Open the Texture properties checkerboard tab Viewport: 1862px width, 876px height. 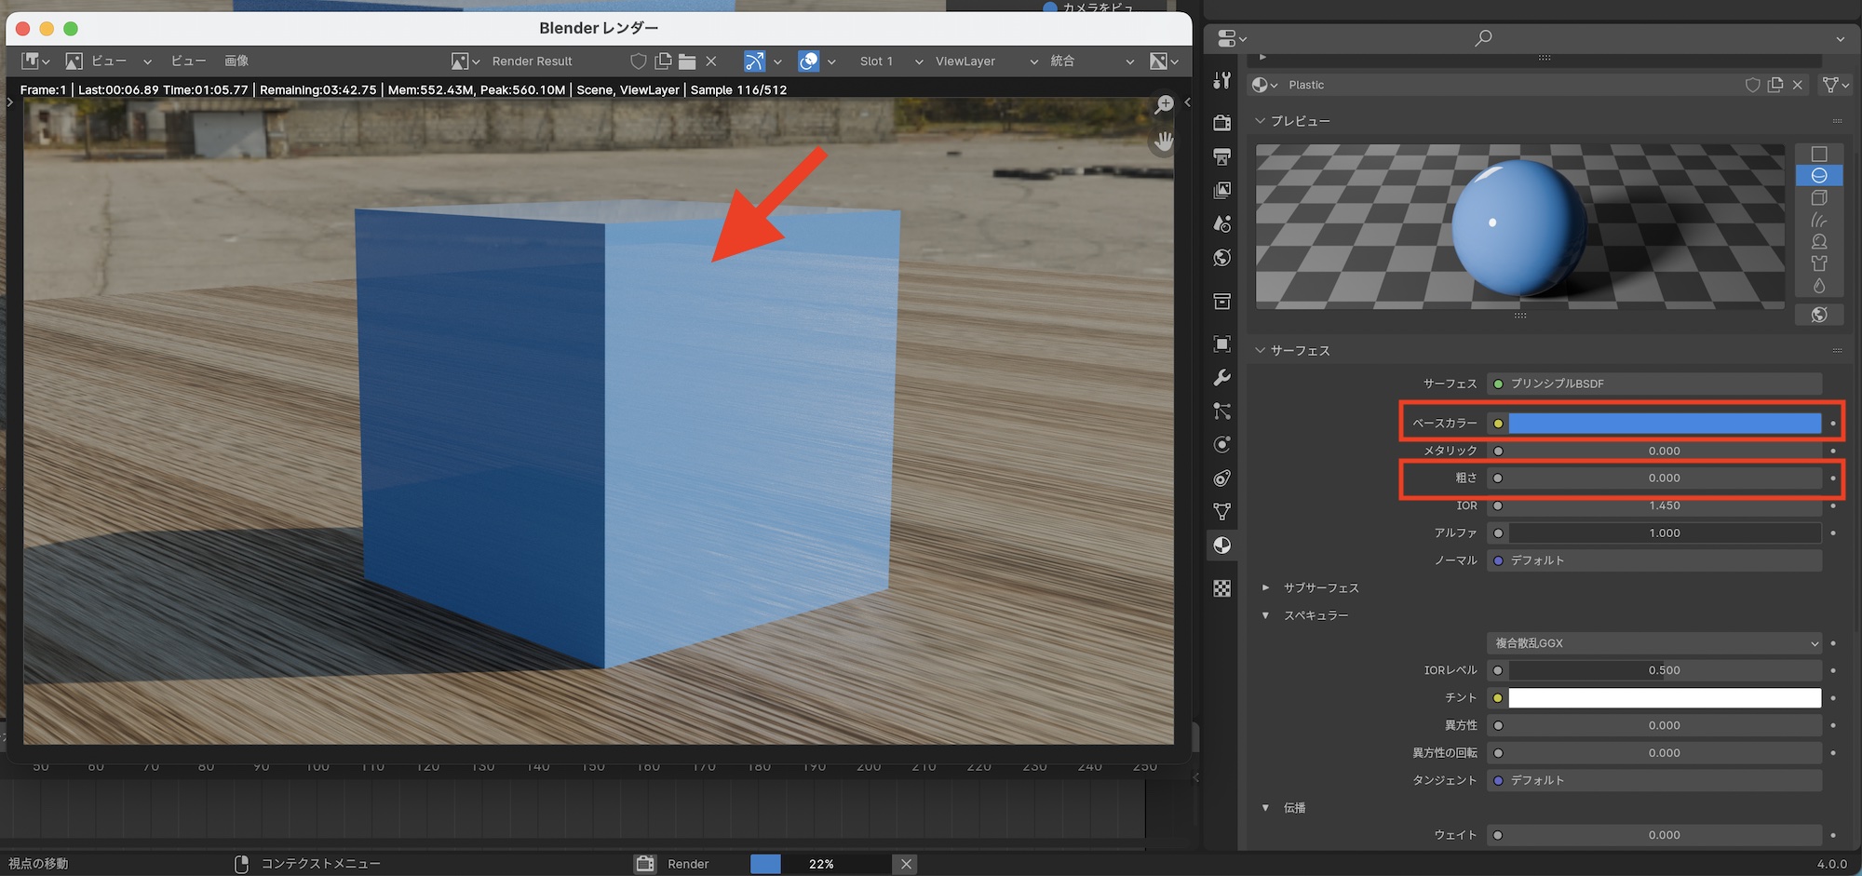(1222, 588)
